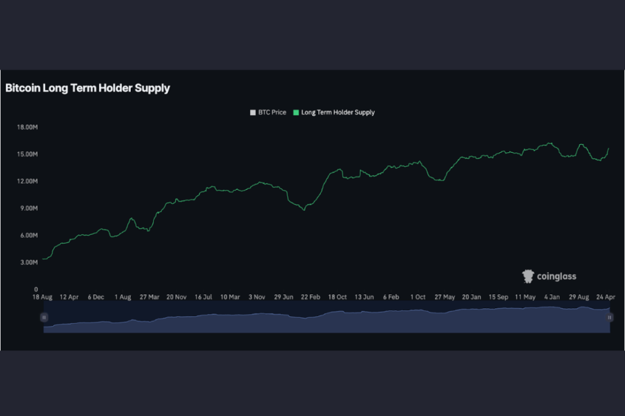Hide the Long Term Holder Supply series
This screenshot has width=625, height=416.
pos(337,112)
